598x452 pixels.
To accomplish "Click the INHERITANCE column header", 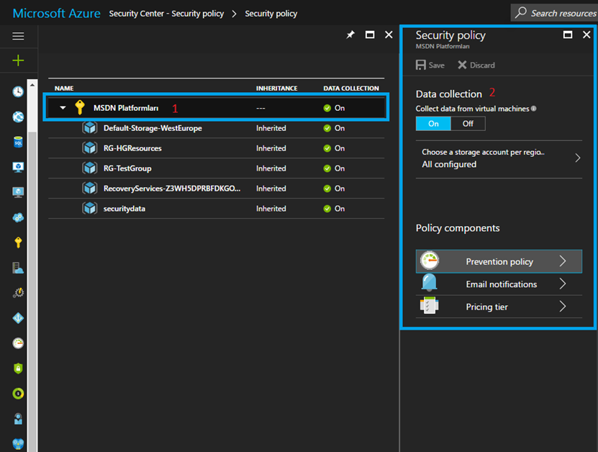I will (x=276, y=88).
